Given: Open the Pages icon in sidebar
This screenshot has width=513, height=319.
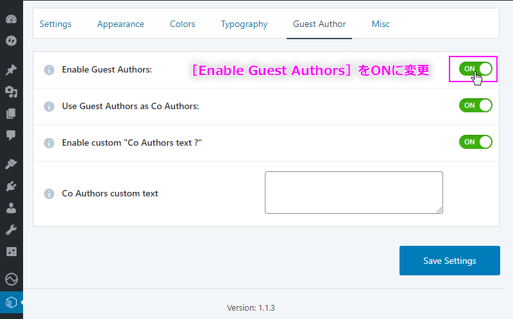Looking at the screenshot, I should pyautogui.click(x=11, y=114).
